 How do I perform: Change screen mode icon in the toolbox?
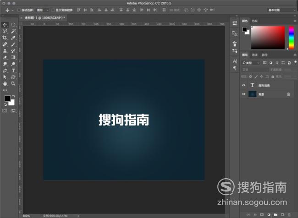tap(13, 110)
